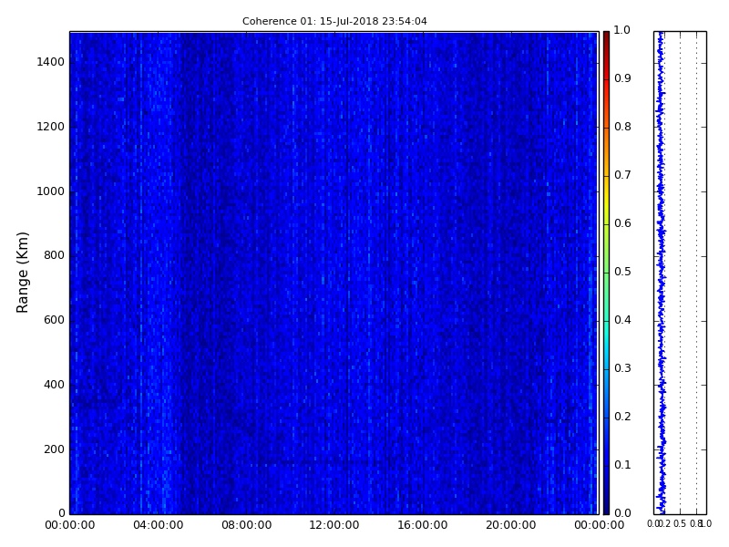
Task: Click the colorbar label 0.1
Action: click(622, 465)
